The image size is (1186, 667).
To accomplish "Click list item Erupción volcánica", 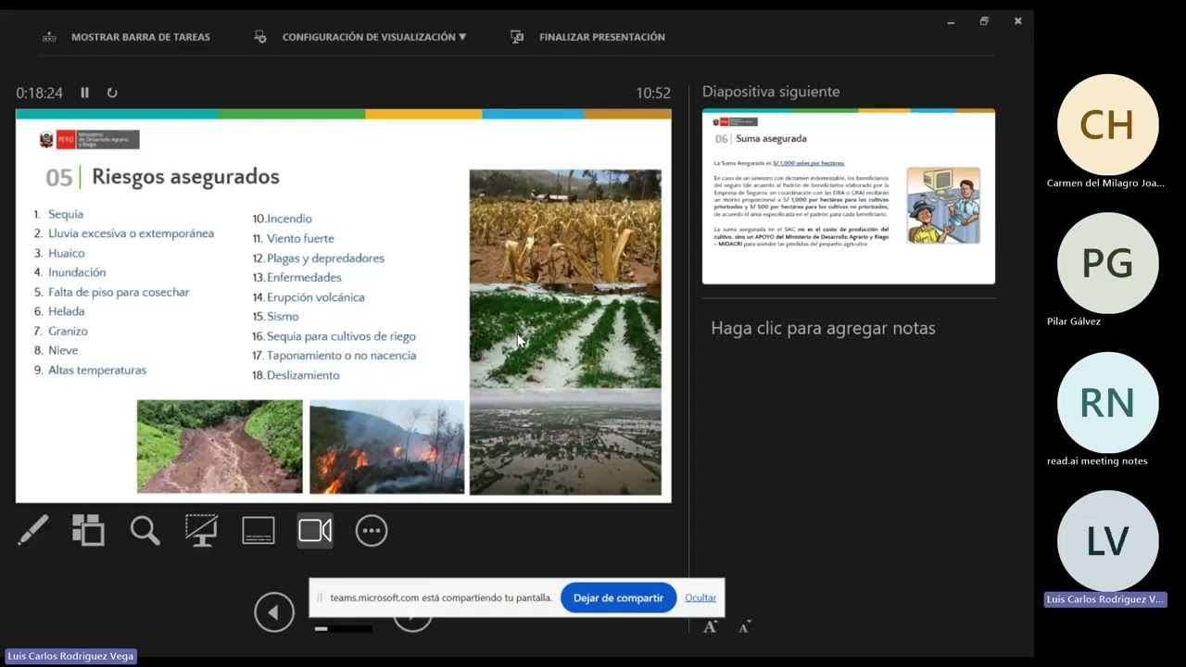I will tap(316, 297).
